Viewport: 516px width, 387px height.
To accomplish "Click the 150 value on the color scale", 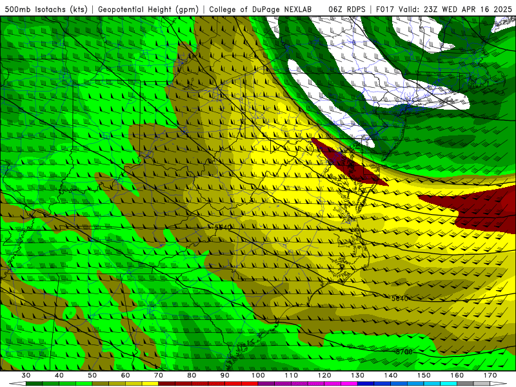I will pyautogui.click(x=424, y=375).
